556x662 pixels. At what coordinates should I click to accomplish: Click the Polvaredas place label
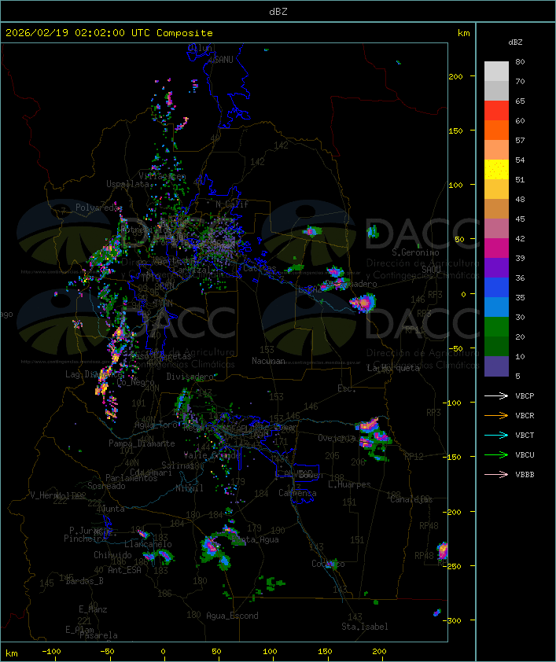(98, 208)
